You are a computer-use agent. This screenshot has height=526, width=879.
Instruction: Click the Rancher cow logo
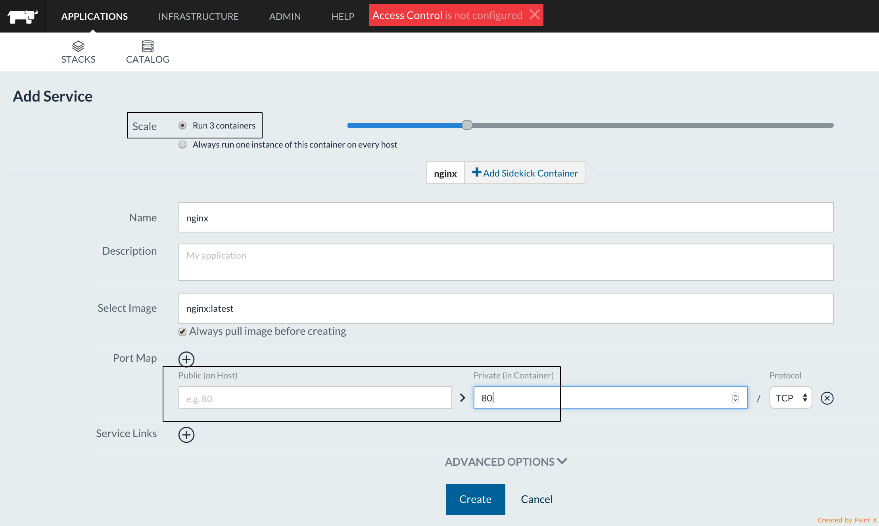(x=23, y=16)
